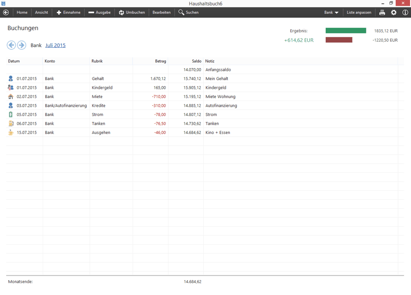Click the icon on the Strom row

click(x=11, y=114)
